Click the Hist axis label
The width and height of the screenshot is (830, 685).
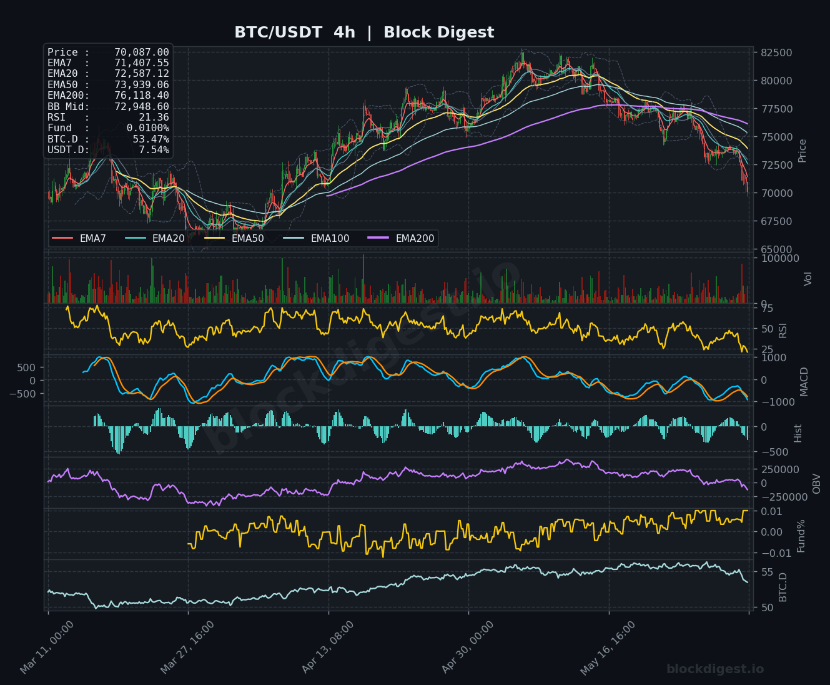click(x=798, y=433)
